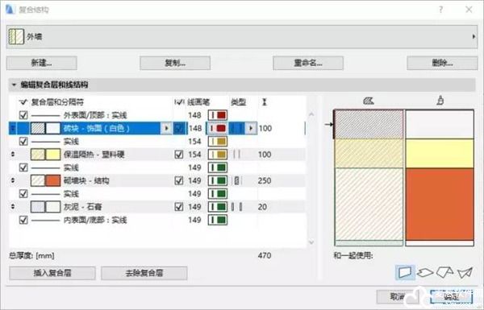This screenshot has height=310, width=484.
Task: Click the 插入复合层 button
Action: [x=52, y=273]
